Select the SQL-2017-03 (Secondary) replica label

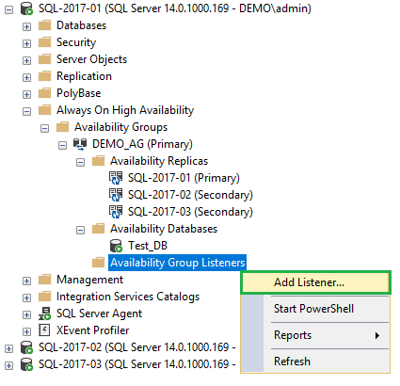pyautogui.click(x=190, y=212)
